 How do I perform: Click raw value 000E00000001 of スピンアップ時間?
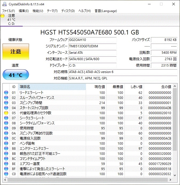pos(160,103)
